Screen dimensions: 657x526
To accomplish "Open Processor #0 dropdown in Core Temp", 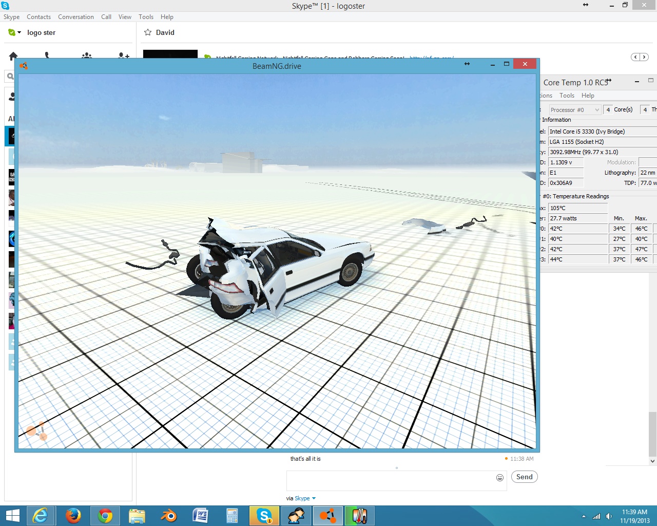I will coord(575,110).
